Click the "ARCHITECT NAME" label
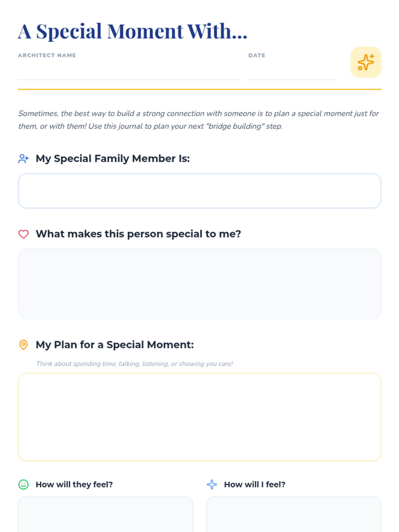This screenshot has height=532, width=399. point(47,56)
